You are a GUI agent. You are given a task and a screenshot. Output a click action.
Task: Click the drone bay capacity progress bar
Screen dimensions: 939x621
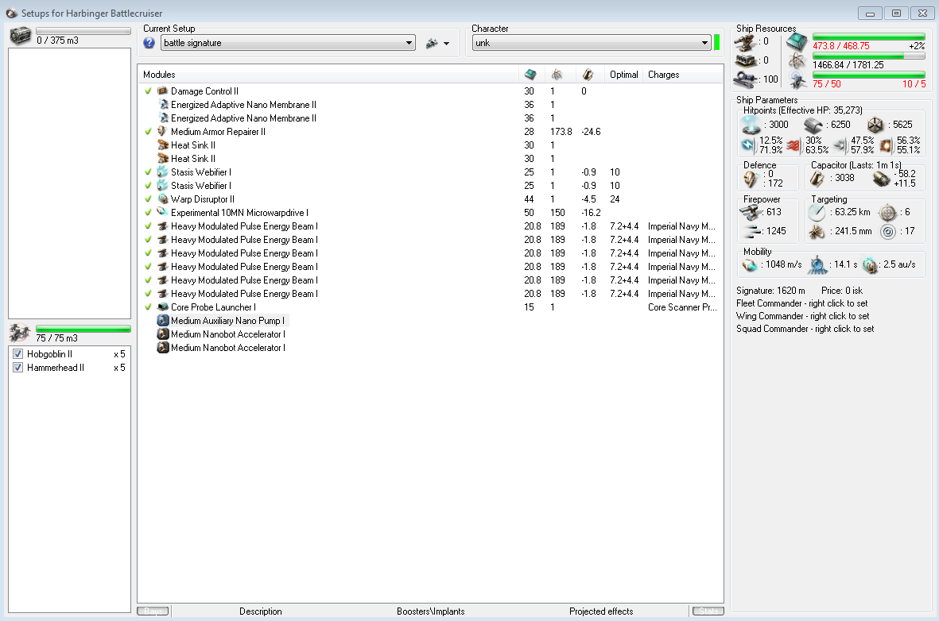tap(83, 329)
